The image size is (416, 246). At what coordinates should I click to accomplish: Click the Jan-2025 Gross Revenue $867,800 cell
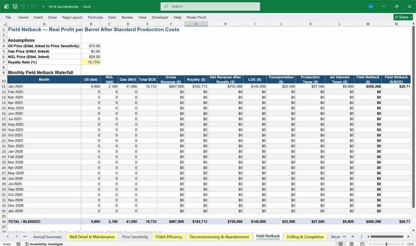point(171,86)
